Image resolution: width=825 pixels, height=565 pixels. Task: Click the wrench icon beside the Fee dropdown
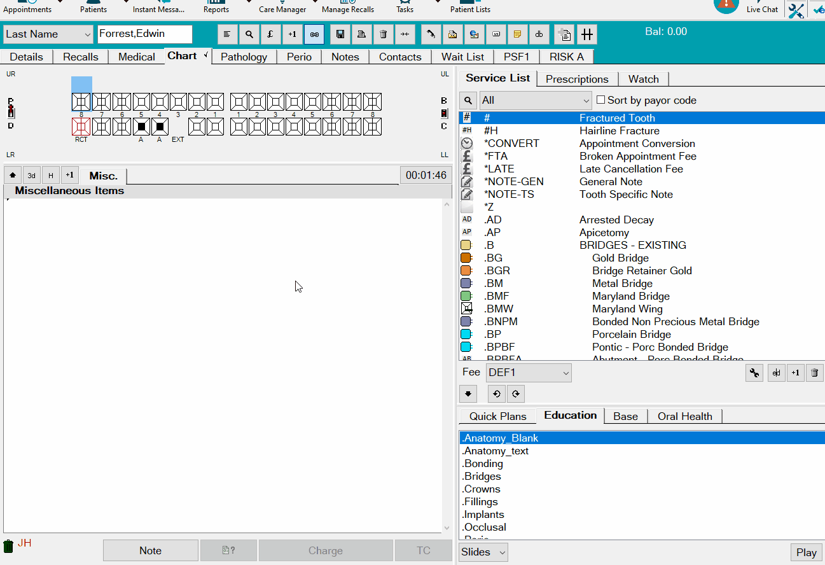[x=754, y=373]
